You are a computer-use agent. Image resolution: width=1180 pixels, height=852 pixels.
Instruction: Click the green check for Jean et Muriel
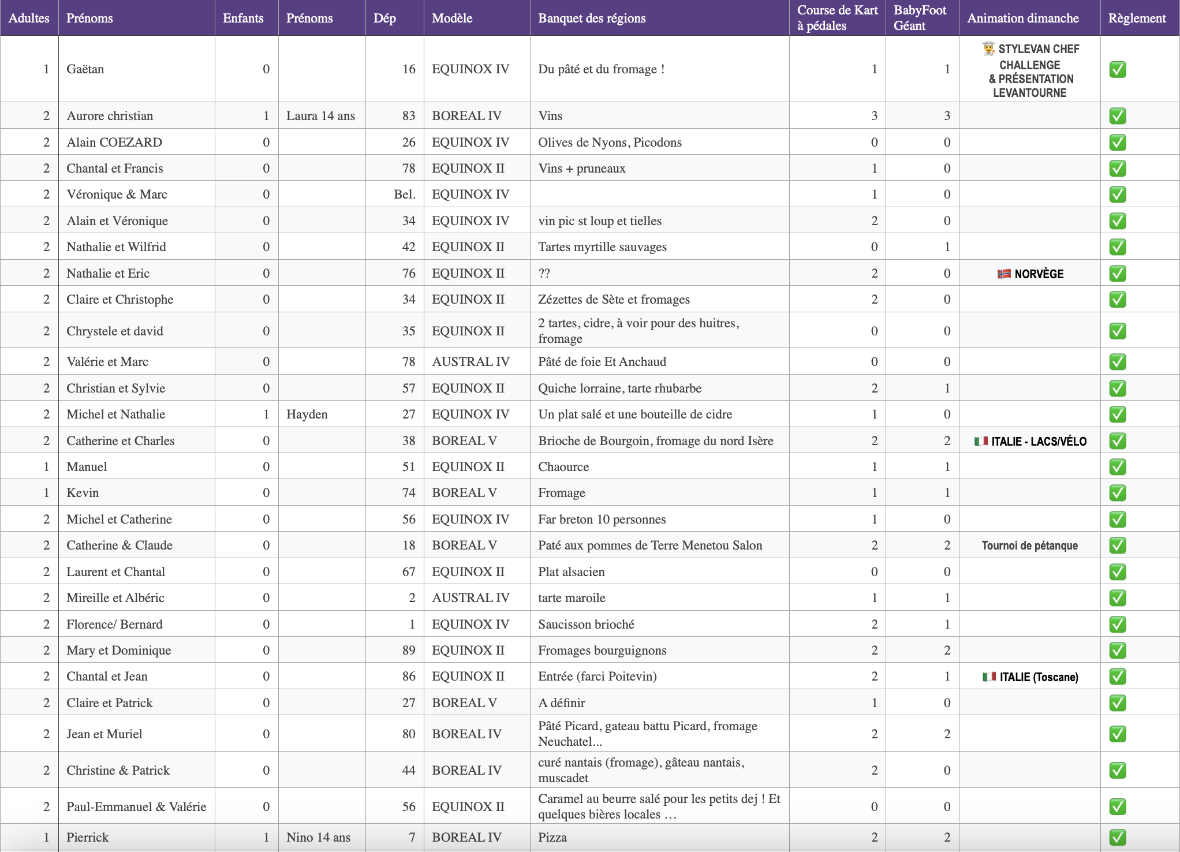(1118, 734)
